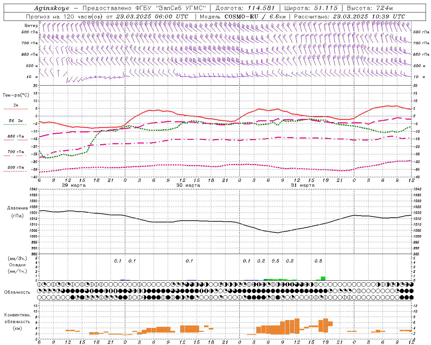Select the "Предоставлено ФГБУ ЗапСиб УГМС" provider text

(x=144, y=8)
